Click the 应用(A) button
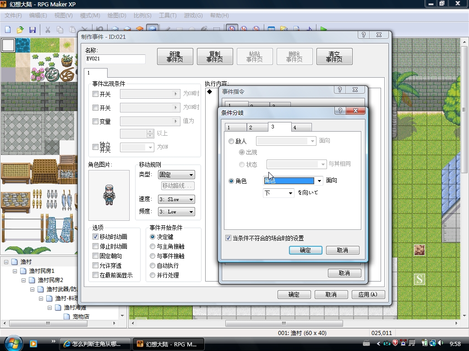Image resolution: width=469 pixels, height=351 pixels. click(368, 295)
